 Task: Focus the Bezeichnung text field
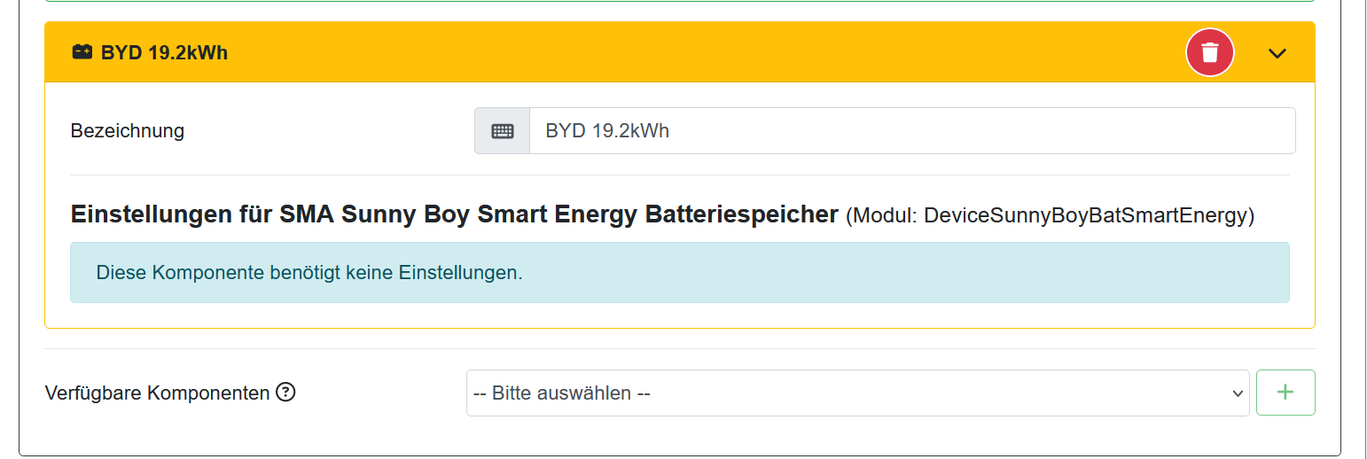coord(912,131)
